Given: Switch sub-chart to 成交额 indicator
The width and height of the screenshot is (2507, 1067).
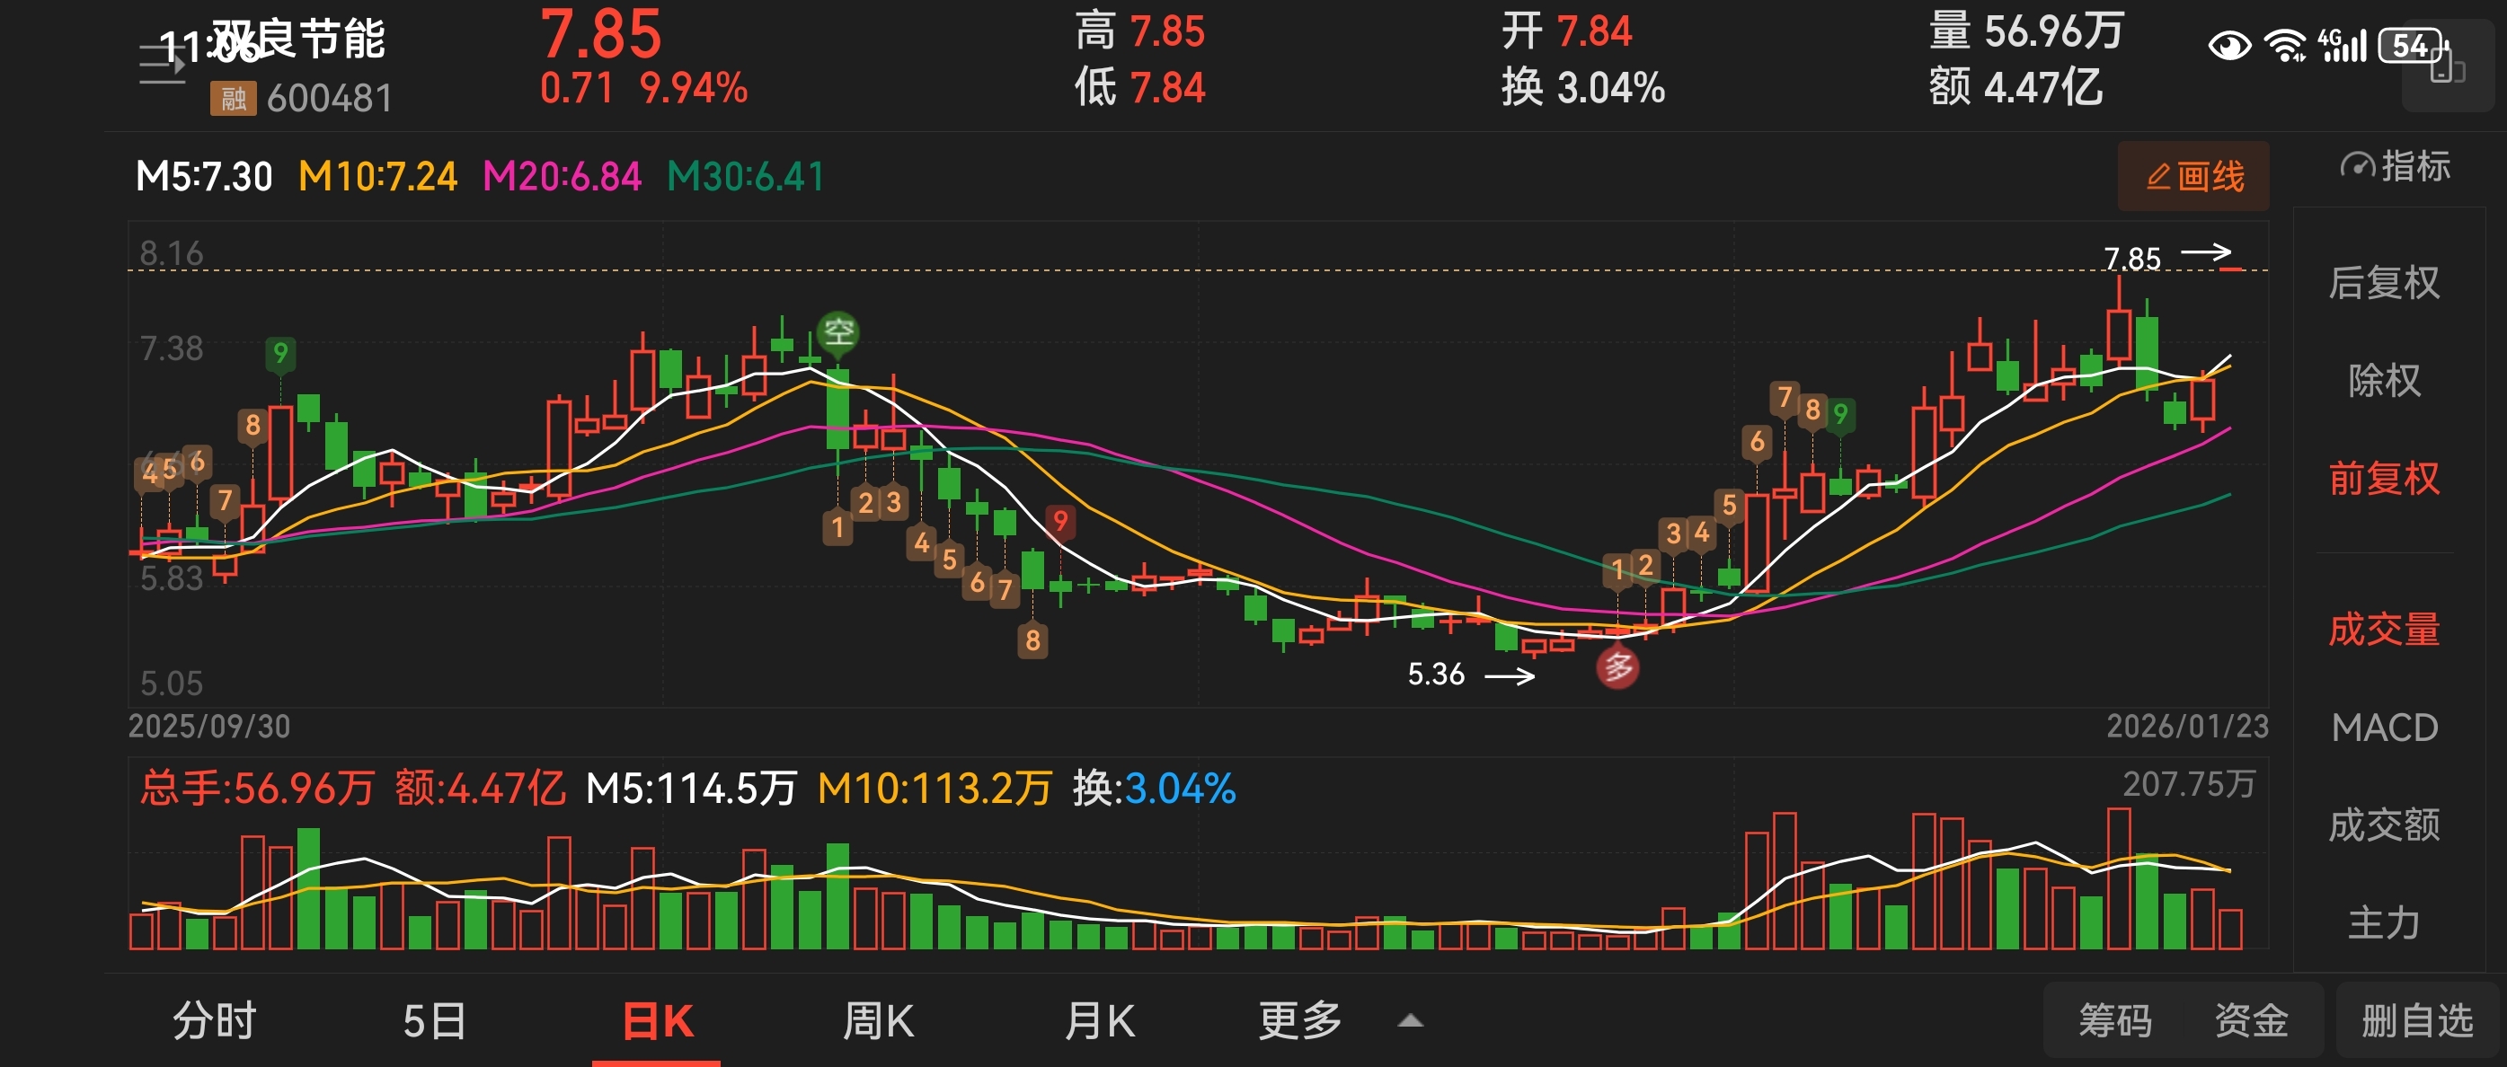Looking at the screenshot, I should pyautogui.click(x=2383, y=824).
